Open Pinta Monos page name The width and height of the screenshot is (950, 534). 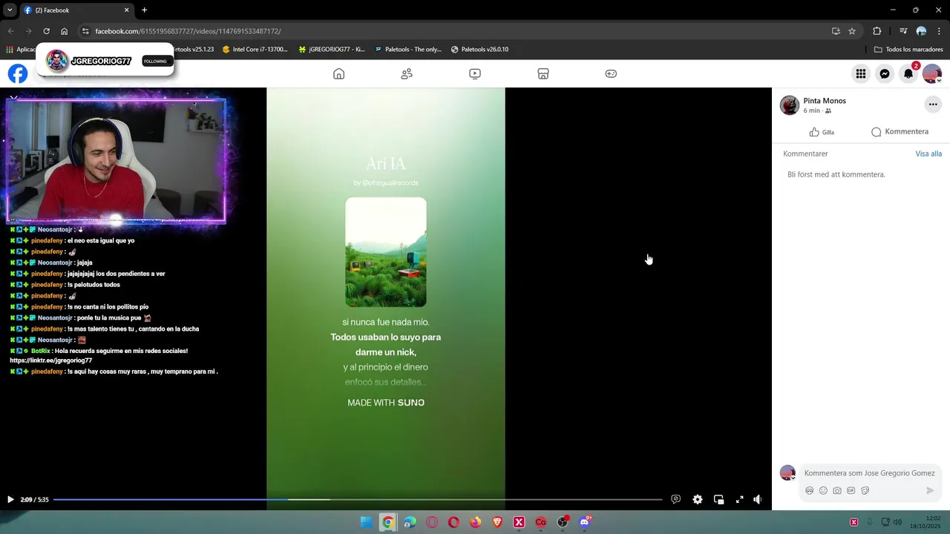(x=825, y=101)
